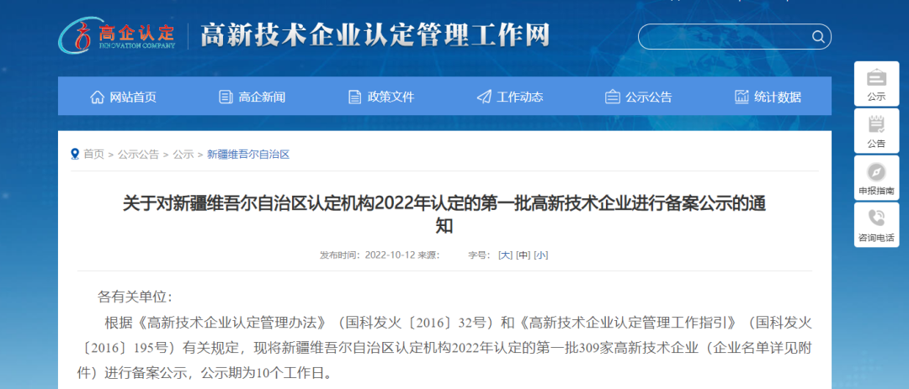Viewport: 909px width, 389px height.
Task: Set font size to 小
Action: 541,255
